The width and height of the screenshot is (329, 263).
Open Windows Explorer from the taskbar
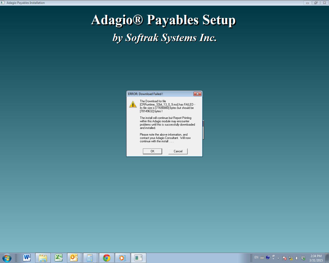(x=43, y=258)
